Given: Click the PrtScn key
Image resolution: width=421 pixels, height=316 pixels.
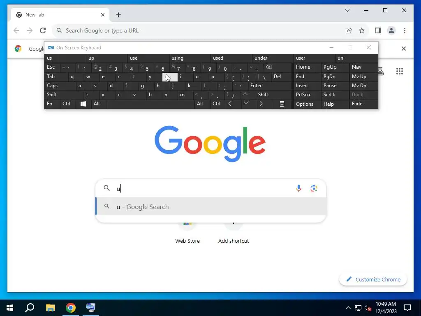Looking at the screenshot, I should click(x=308, y=95).
